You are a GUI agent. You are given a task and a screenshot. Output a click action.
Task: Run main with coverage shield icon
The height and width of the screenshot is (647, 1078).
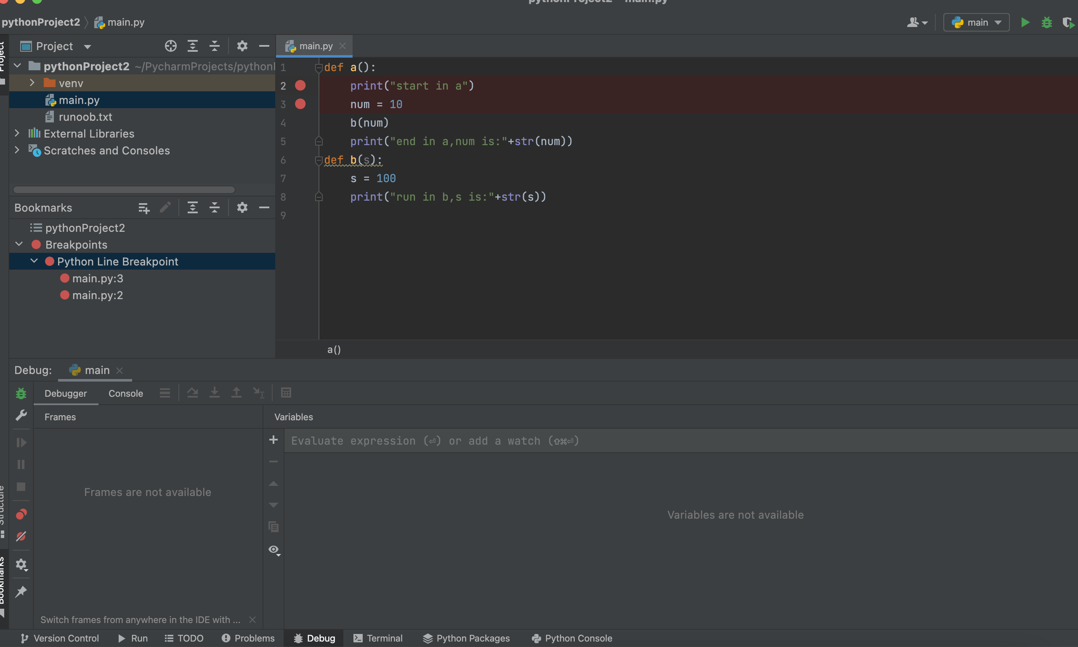pos(1068,22)
